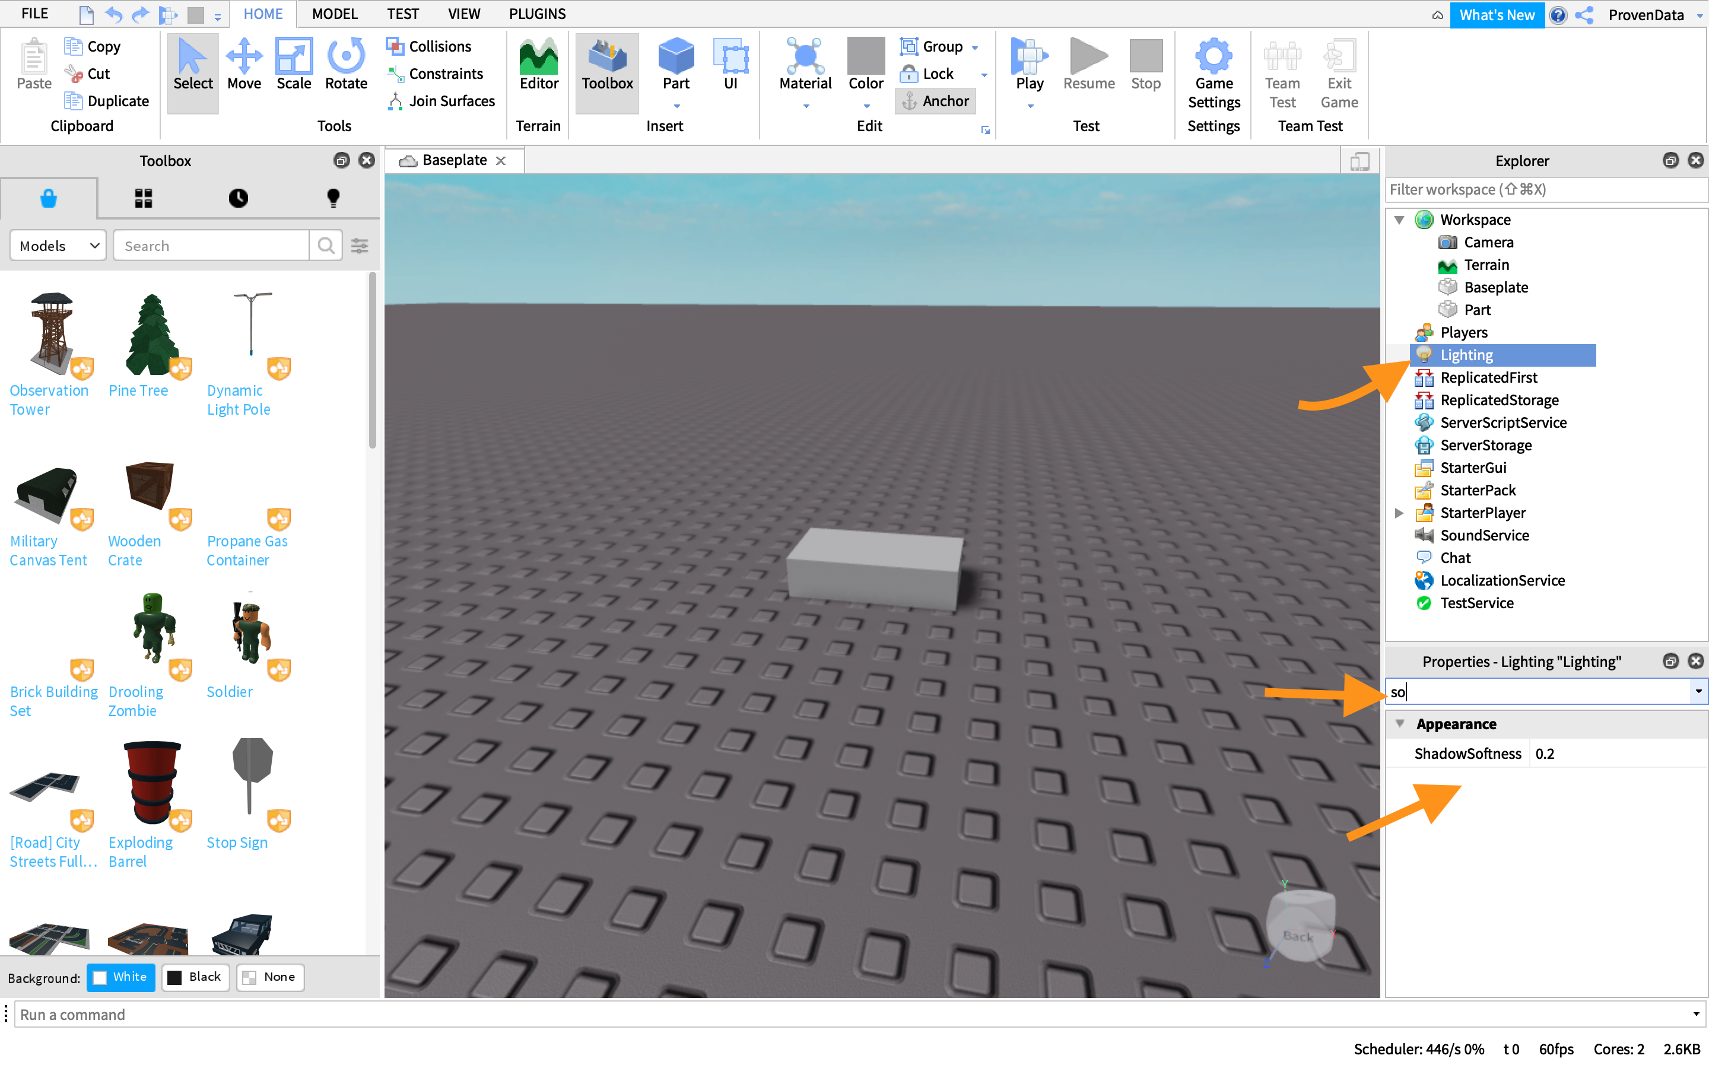Open the Material picker
Viewport: 1709px width, 1068px height.
[x=805, y=65]
